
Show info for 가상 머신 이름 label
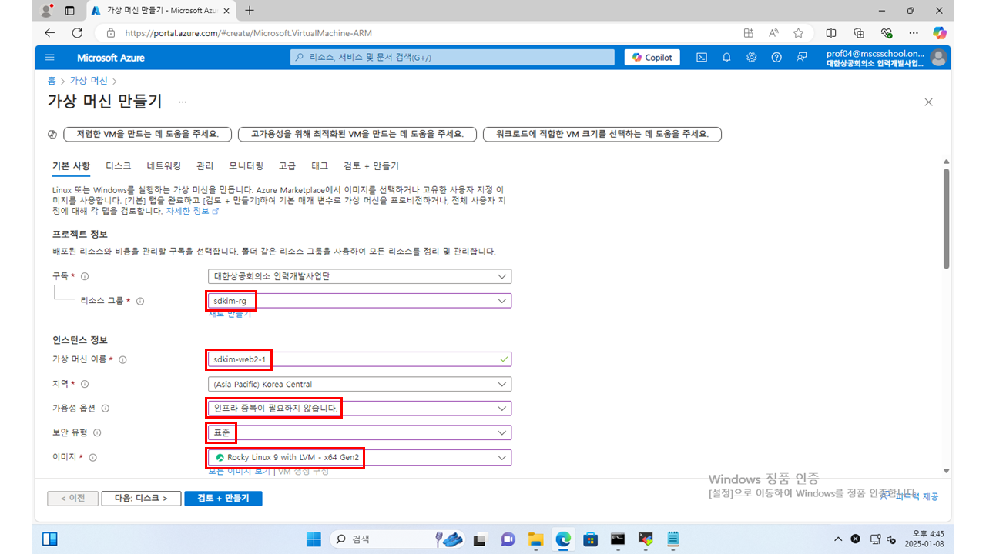(122, 359)
